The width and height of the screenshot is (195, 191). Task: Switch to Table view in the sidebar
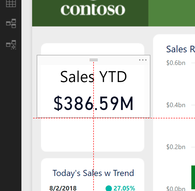click(x=11, y=3)
